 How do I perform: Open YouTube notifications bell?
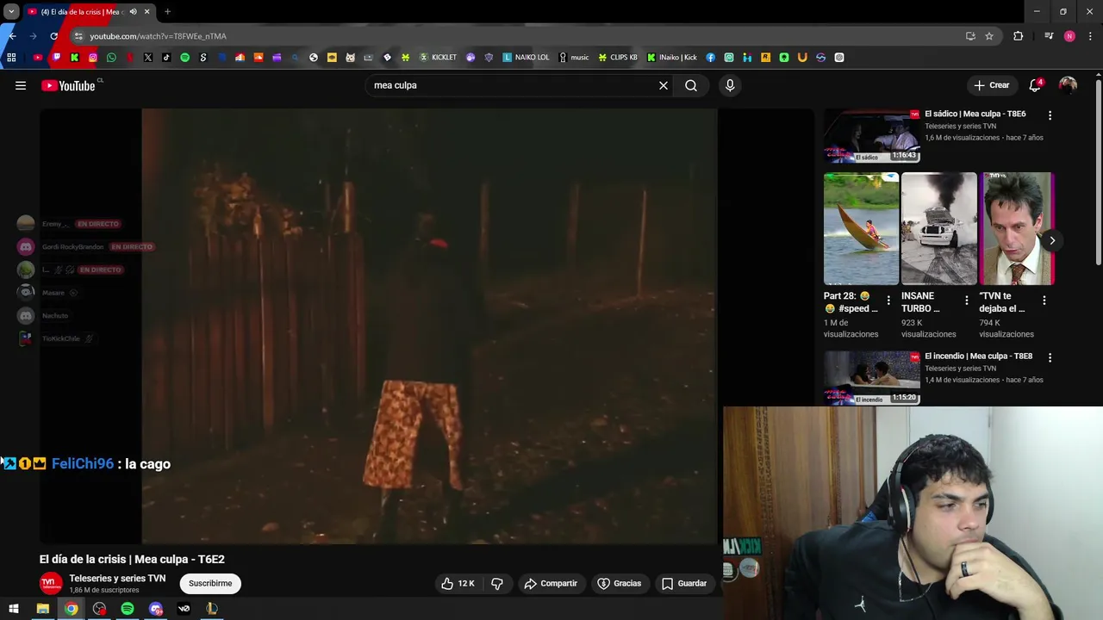[1035, 85]
